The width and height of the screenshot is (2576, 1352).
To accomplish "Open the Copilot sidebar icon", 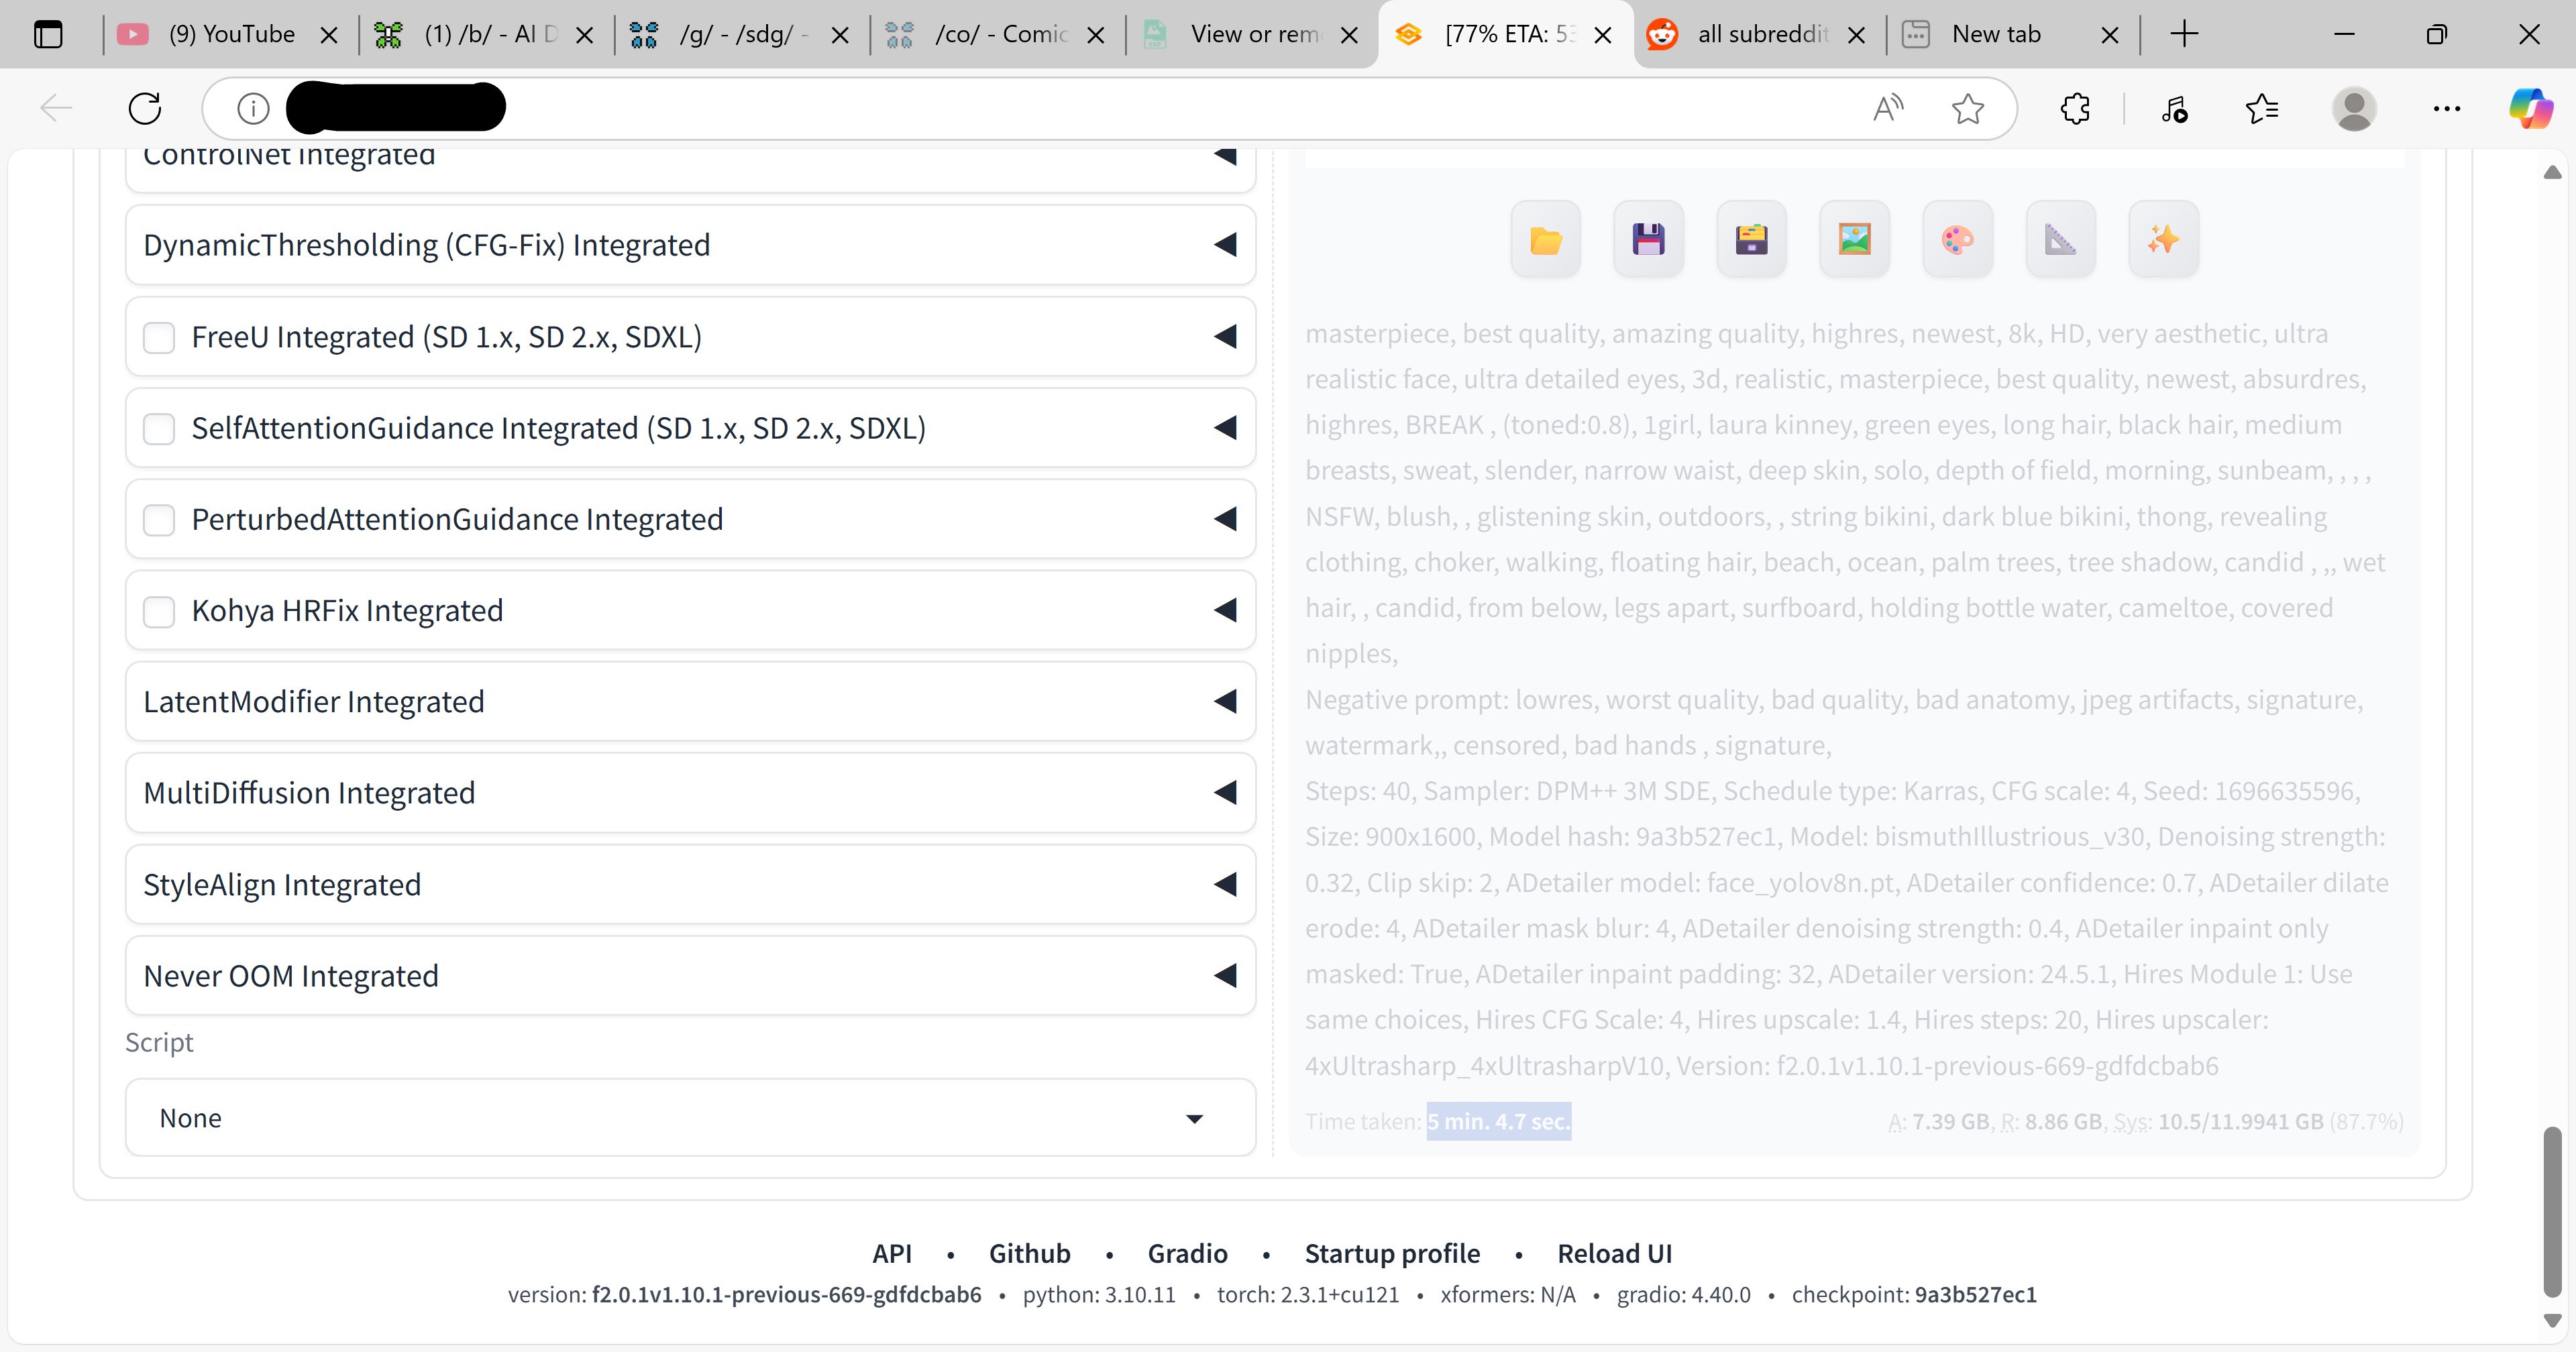I will pos(2531,108).
